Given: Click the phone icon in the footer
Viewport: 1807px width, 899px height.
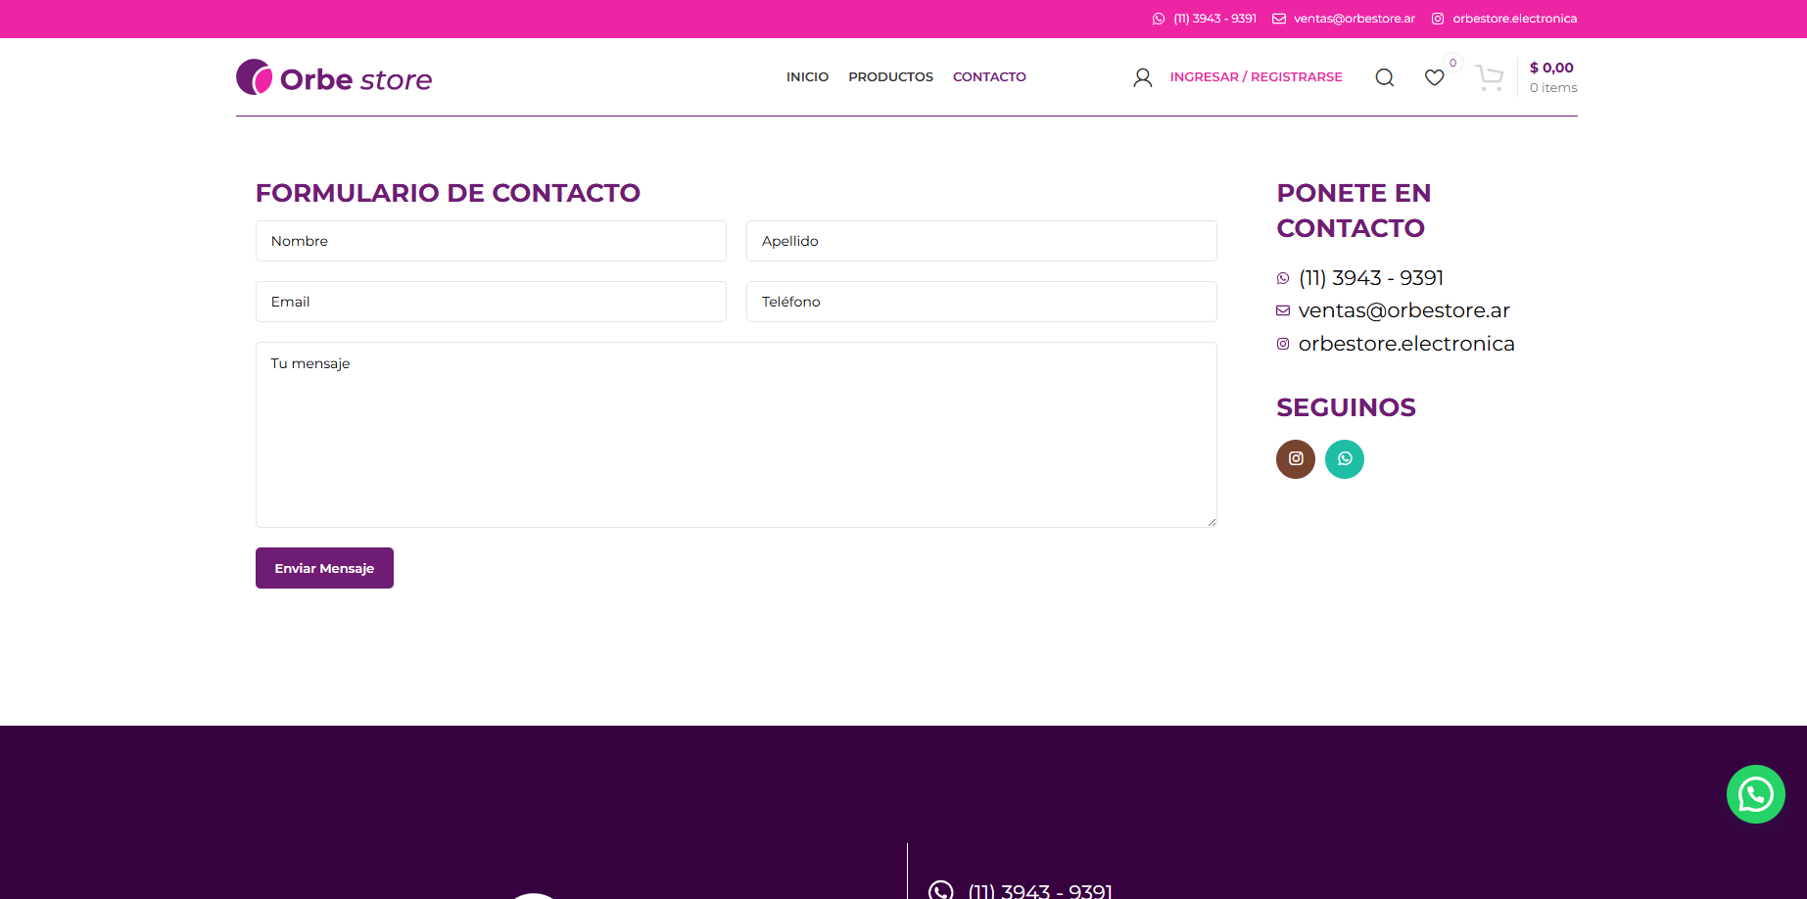Looking at the screenshot, I should (x=940, y=889).
